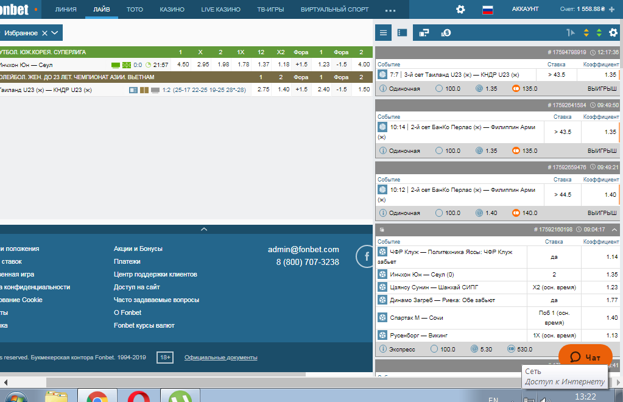Click the orange up-down arrows icon
The width and height of the screenshot is (623, 402).
586,32
